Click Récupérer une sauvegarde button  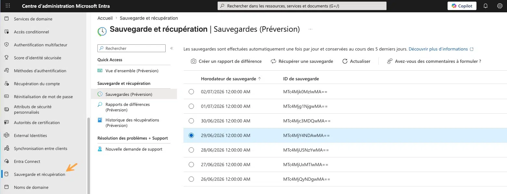(x=302, y=61)
